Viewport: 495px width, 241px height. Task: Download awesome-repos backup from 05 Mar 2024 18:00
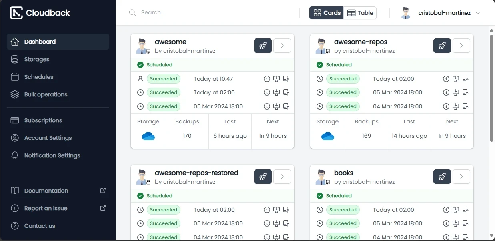coord(456,92)
